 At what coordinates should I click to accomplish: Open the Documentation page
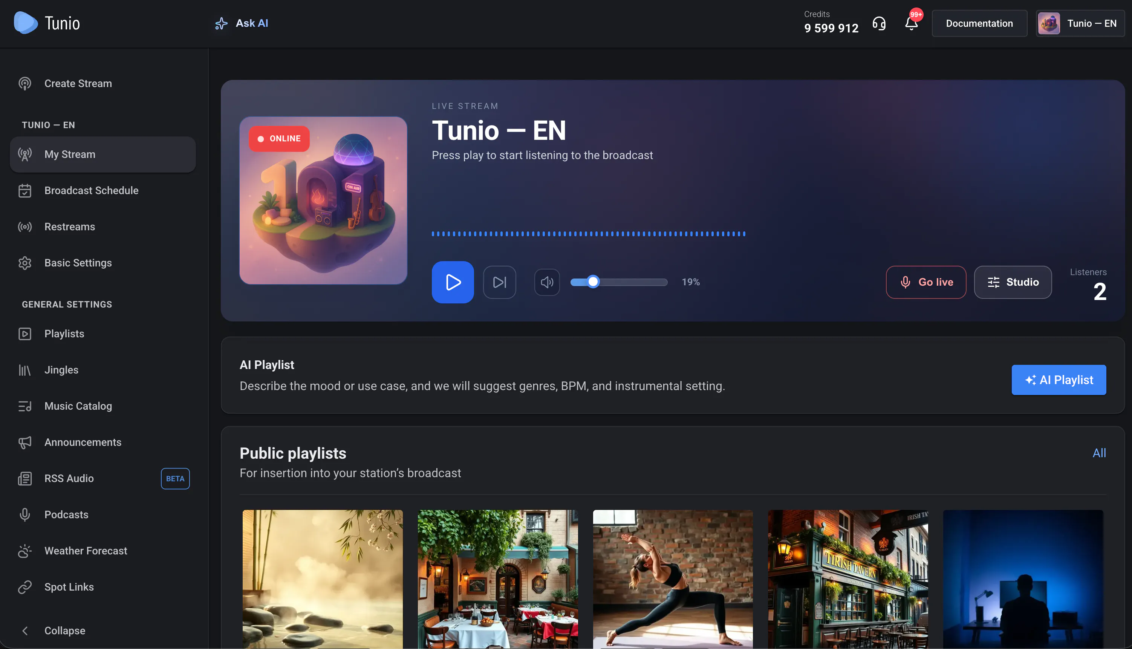(979, 23)
